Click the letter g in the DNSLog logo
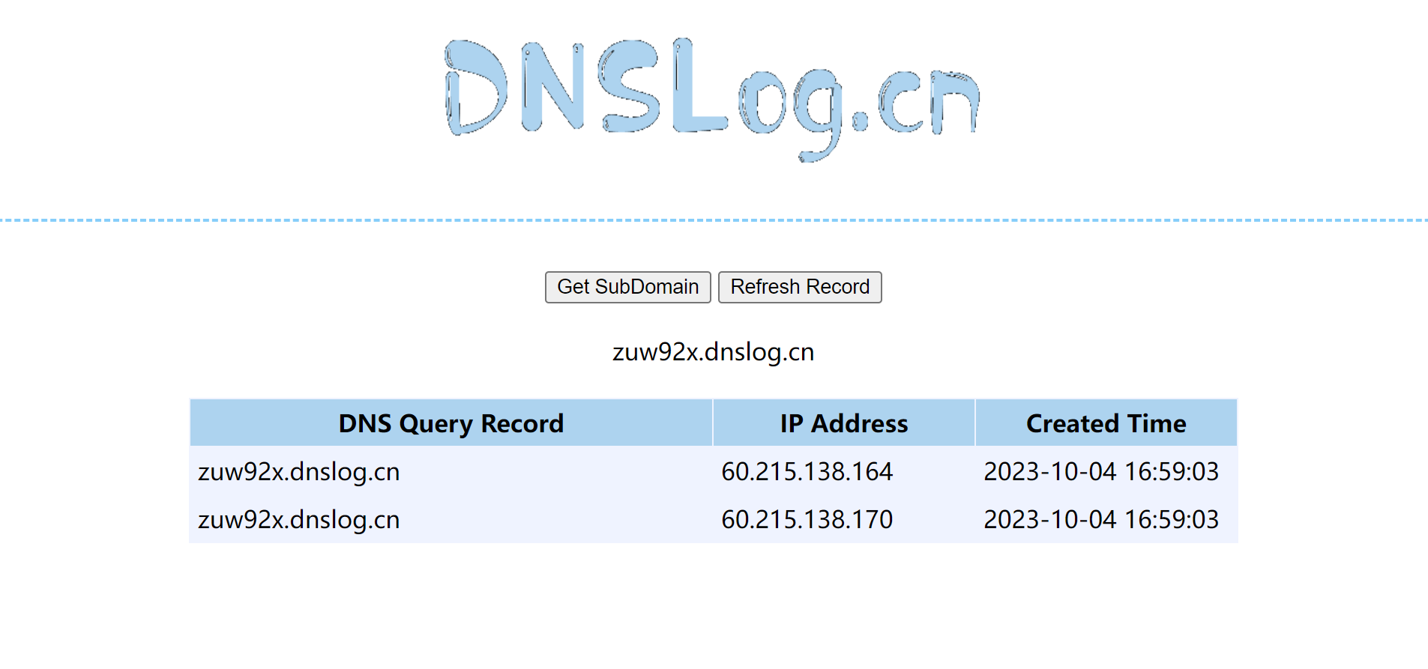Screen dimensions: 1428x669 [x=819, y=109]
